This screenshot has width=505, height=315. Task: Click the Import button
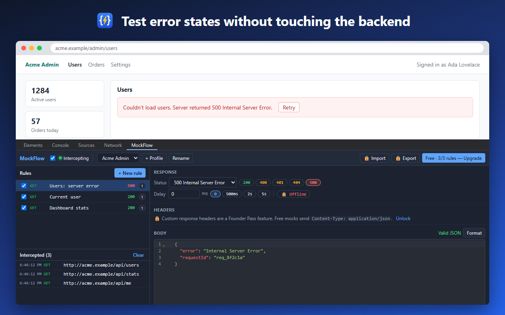[374, 158]
